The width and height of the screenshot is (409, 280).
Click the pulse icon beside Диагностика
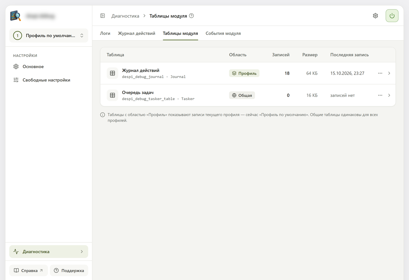click(16, 252)
